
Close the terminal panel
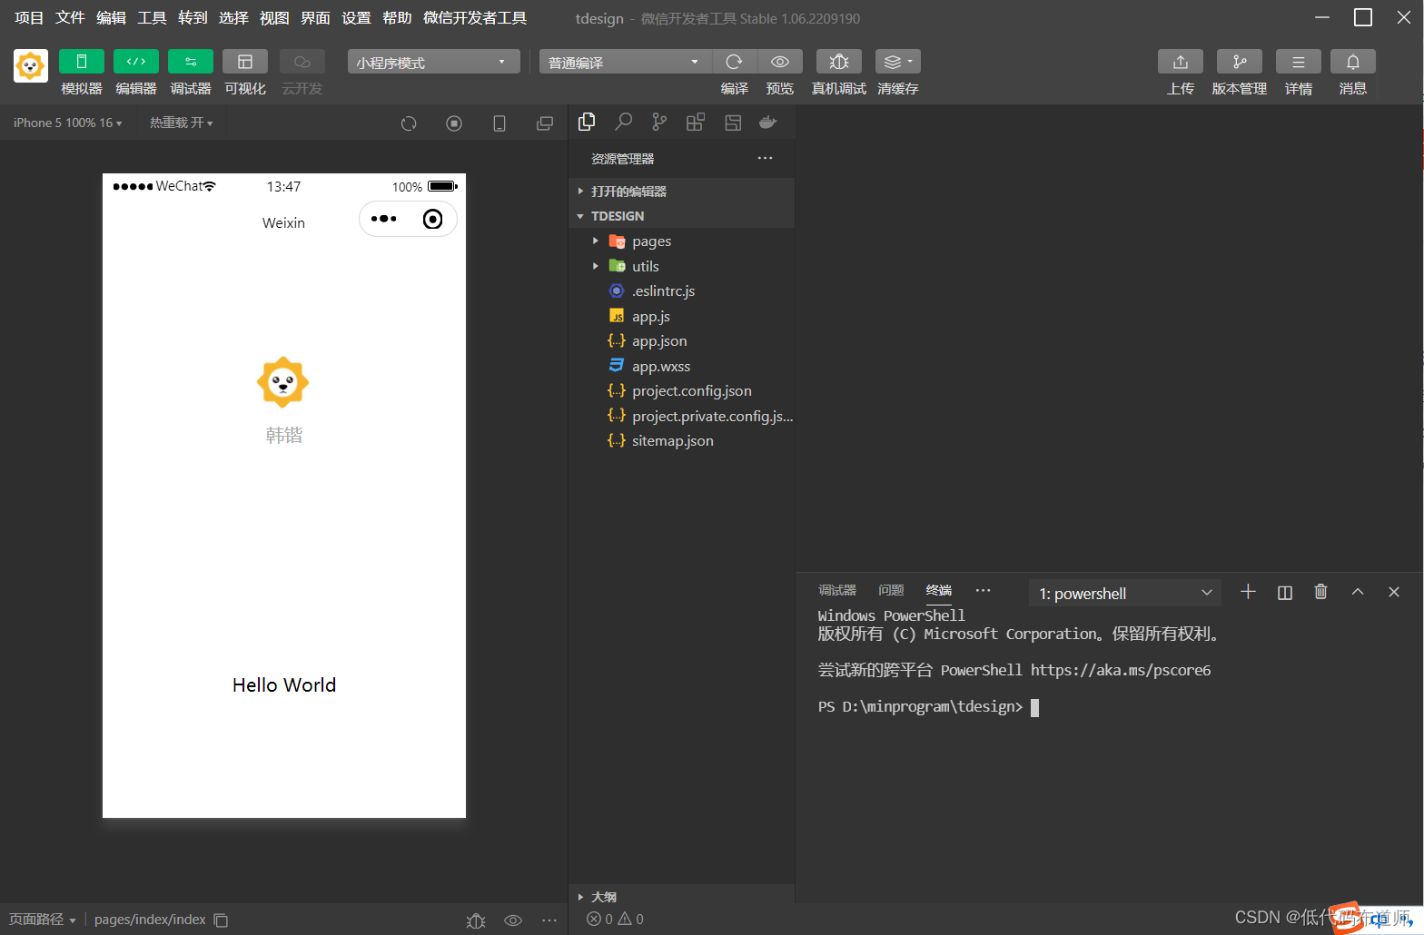click(1394, 592)
